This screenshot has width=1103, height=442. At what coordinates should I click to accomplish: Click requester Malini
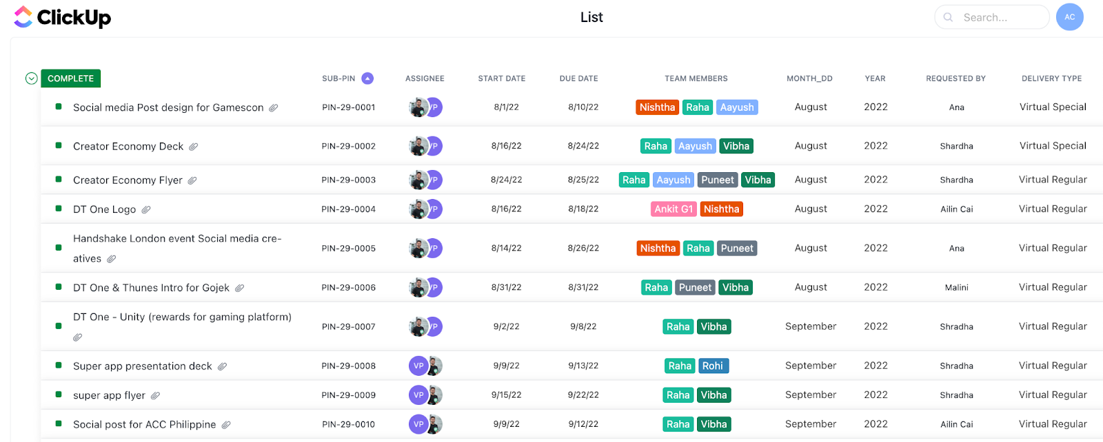(957, 288)
